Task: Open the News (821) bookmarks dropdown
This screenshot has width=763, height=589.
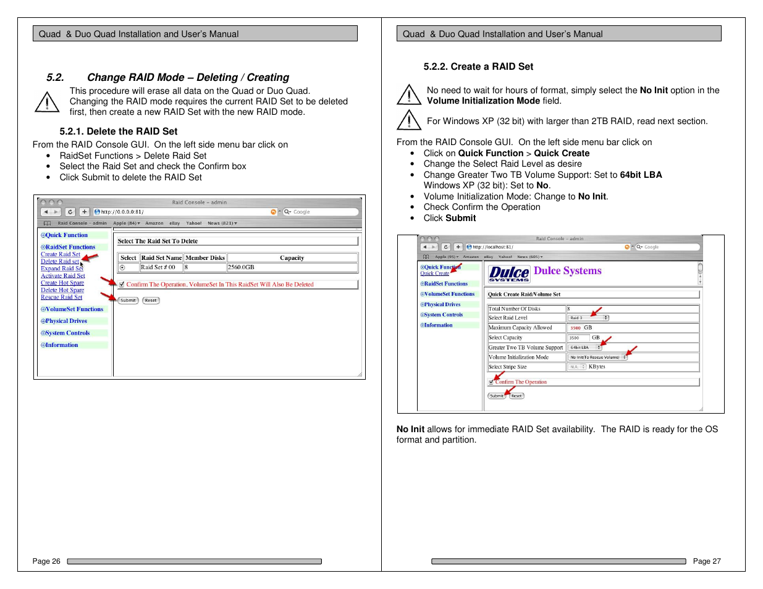Action: pyautogui.click(x=222, y=223)
